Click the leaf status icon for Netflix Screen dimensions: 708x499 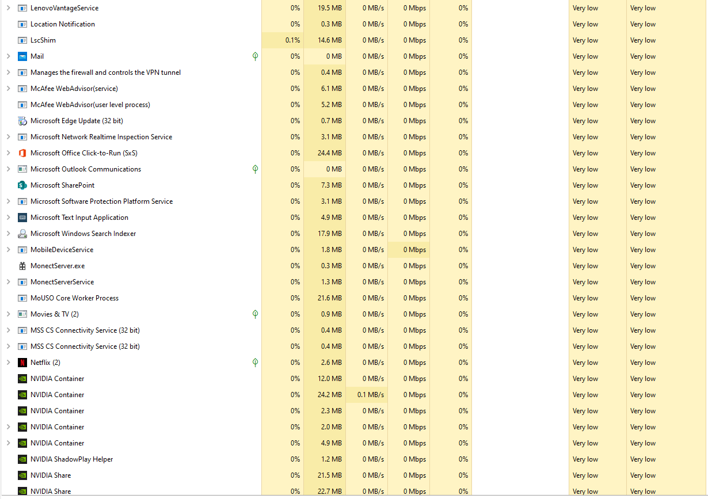pyautogui.click(x=255, y=363)
